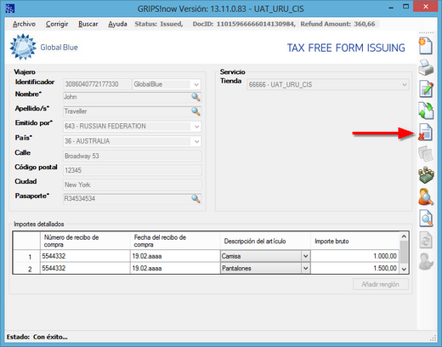Click the search traveller person icon
Image resolution: width=442 pixels, height=347 pixels.
pos(426,196)
